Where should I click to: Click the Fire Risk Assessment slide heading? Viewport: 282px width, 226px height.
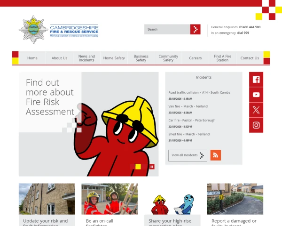pyautogui.click(x=50, y=97)
